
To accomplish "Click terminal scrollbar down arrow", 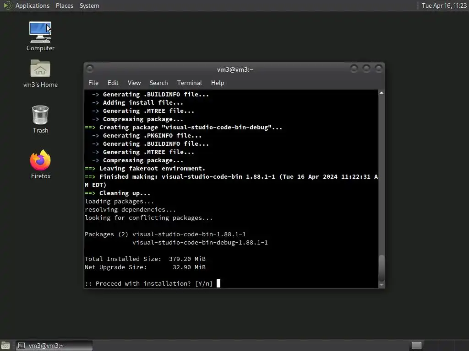I will point(382,285).
